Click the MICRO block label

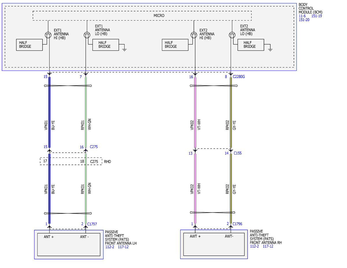159,16
